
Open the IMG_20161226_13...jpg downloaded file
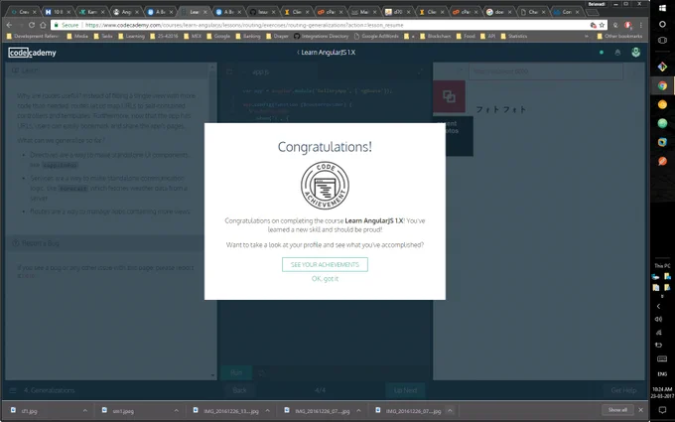click(226, 411)
